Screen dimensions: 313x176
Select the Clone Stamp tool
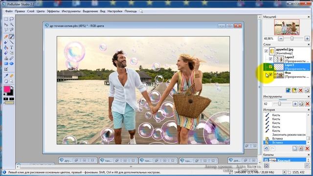click(x=6, y=58)
